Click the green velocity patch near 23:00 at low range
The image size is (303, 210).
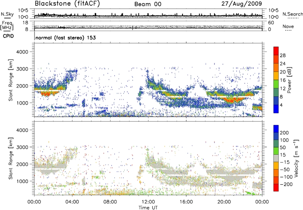(x=250, y=193)
